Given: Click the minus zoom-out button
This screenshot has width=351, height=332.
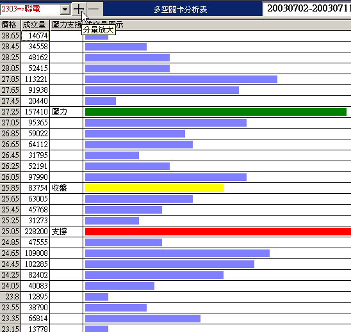Looking at the screenshot, I should coord(94,9).
